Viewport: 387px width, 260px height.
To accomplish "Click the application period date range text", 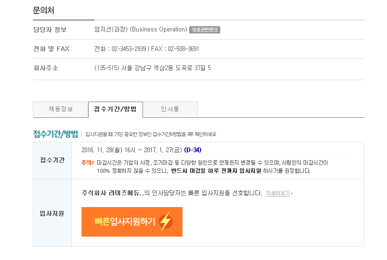I will (132, 150).
